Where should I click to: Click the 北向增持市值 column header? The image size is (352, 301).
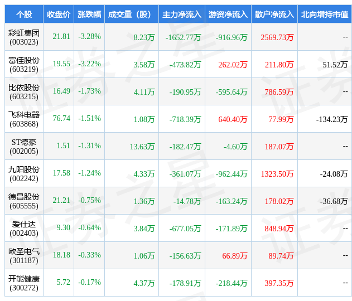point(325,14)
